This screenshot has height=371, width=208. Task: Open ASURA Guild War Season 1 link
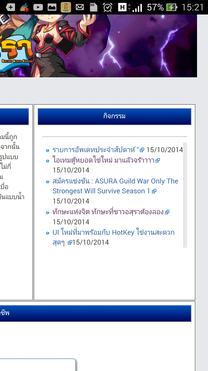coord(115,186)
